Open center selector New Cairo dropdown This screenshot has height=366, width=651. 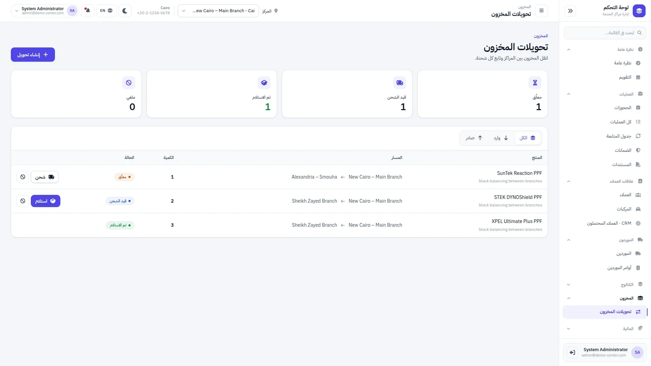[218, 11]
